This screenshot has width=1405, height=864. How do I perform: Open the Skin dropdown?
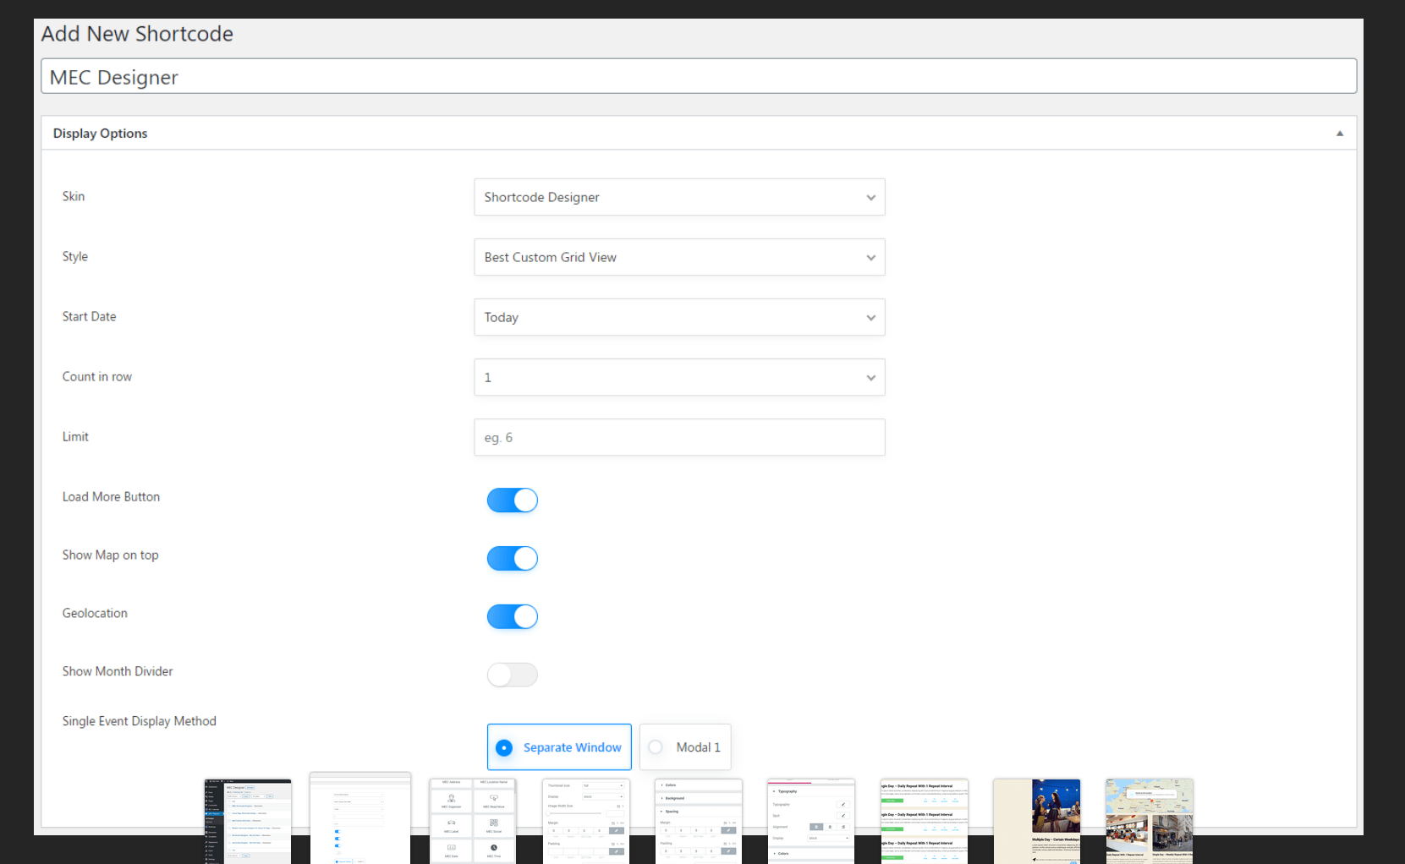tap(679, 197)
